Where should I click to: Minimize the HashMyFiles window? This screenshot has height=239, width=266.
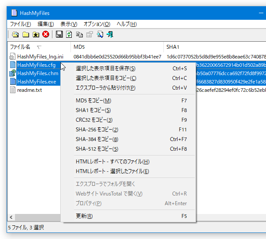click(x=261, y=13)
